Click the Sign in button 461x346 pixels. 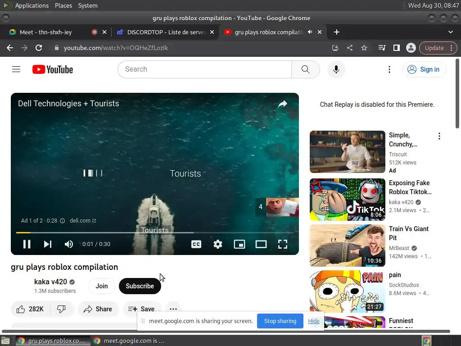point(424,69)
